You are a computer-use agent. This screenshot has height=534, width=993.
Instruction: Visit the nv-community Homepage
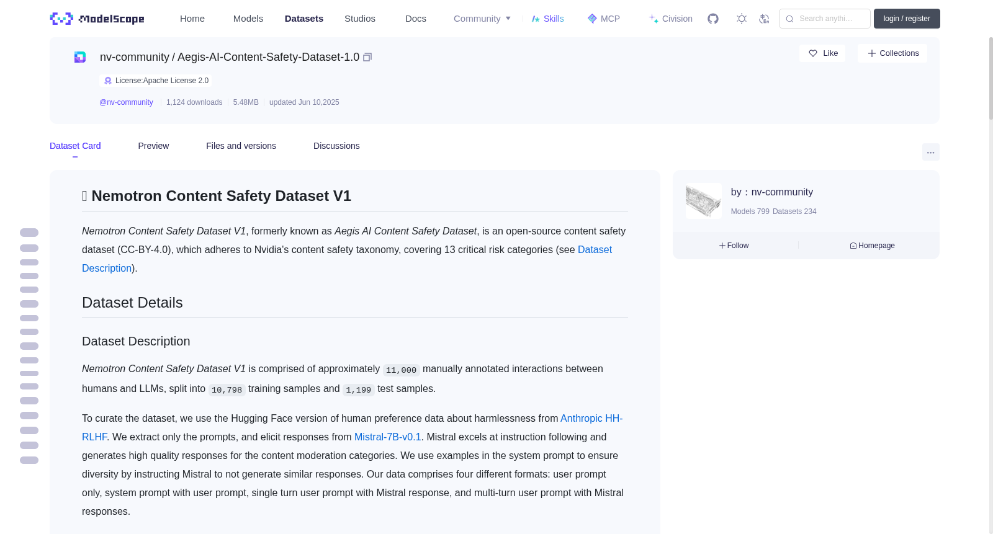[872, 246]
